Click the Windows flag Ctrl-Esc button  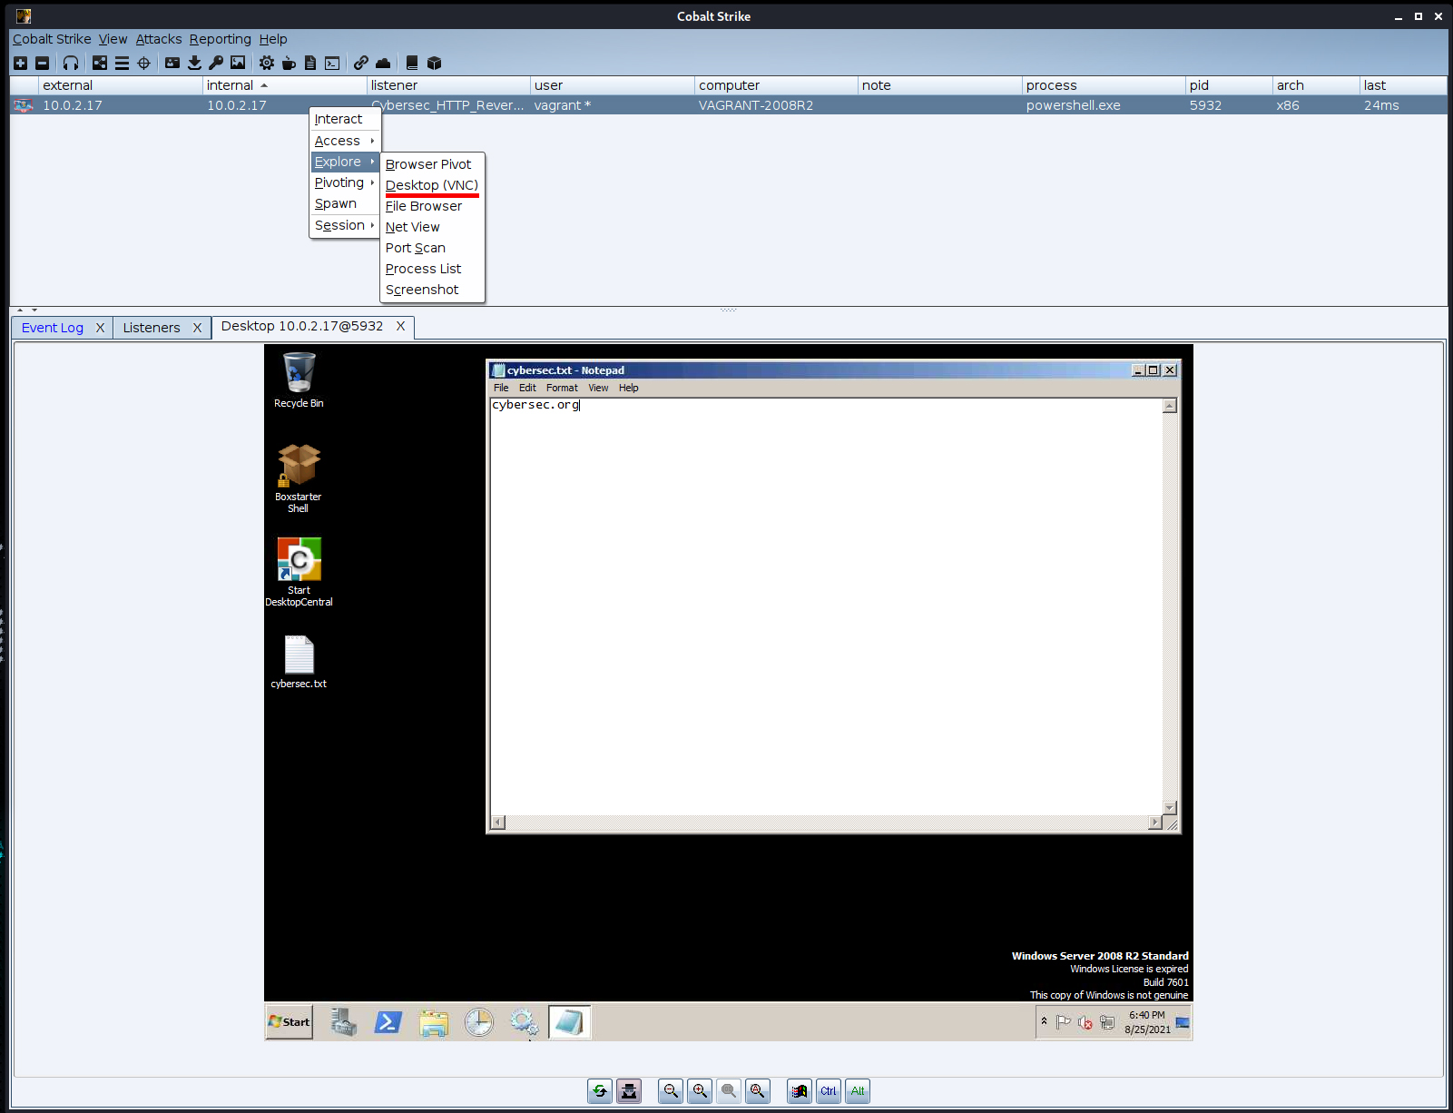point(800,1091)
